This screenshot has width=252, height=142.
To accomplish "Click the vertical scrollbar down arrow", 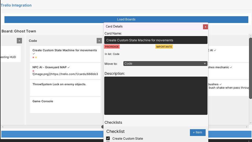I will (250, 123).
